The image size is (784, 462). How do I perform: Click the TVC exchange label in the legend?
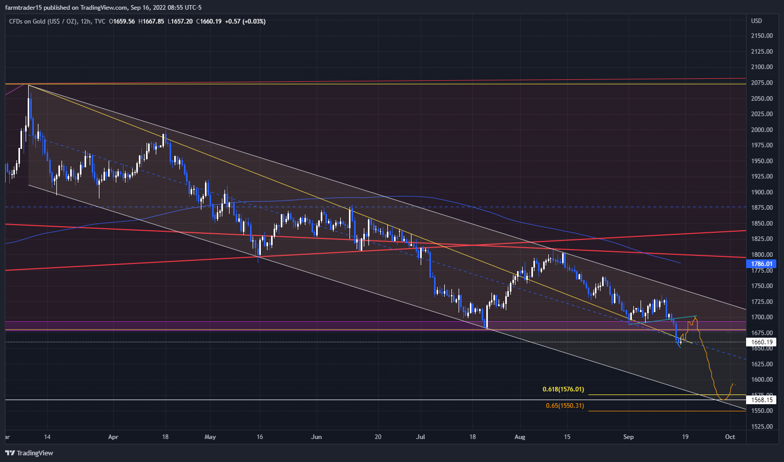[100, 21]
